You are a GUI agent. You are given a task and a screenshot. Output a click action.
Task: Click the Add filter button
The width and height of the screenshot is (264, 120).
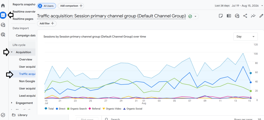click(47, 23)
